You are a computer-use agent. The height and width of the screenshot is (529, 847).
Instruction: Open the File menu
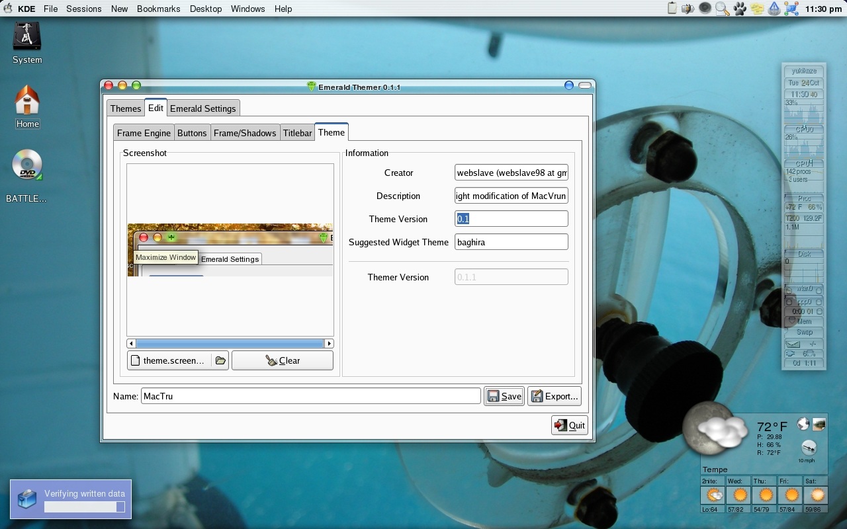coord(51,9)
